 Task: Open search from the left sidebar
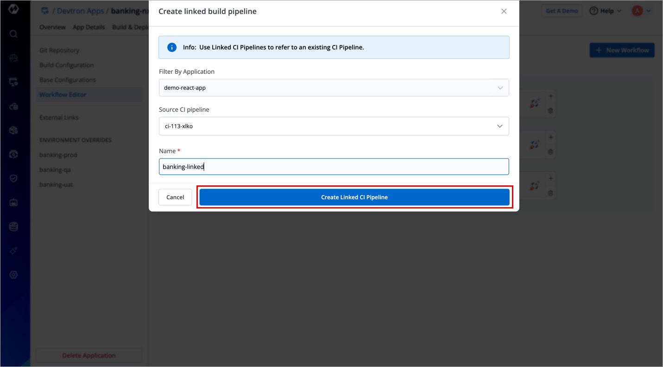tap(13, 34)
